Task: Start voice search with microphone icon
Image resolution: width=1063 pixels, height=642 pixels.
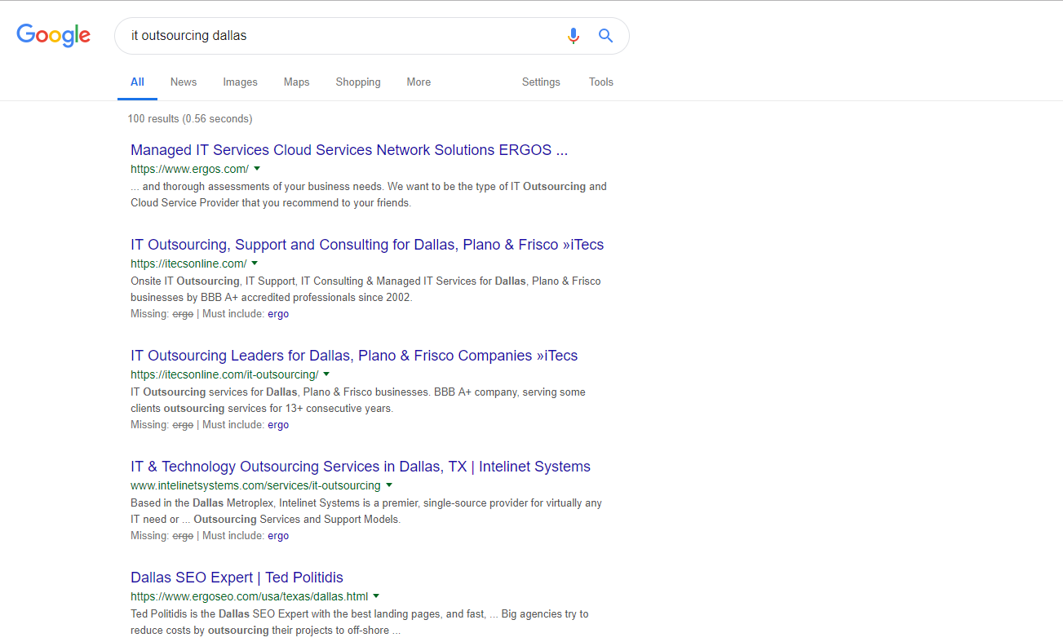Action: click(x=574, y=36)
